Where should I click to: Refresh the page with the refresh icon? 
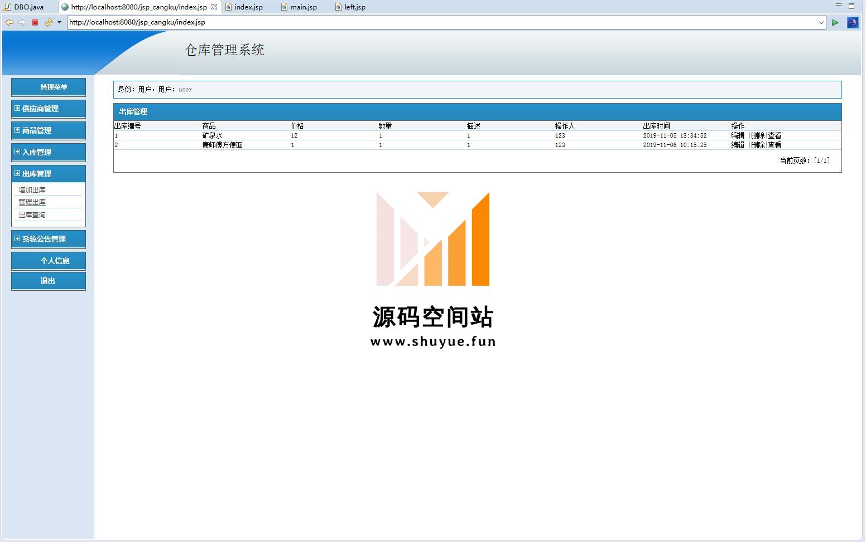[x=49, y=22]
